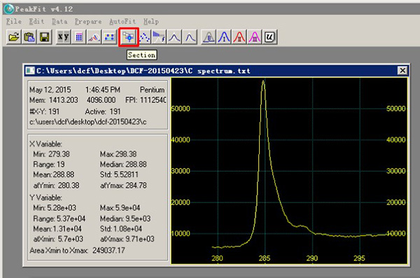Open the AutoFit menu
Image resolution: width=420 pixels, height=278 pixels.
click(x=122, y=21)
